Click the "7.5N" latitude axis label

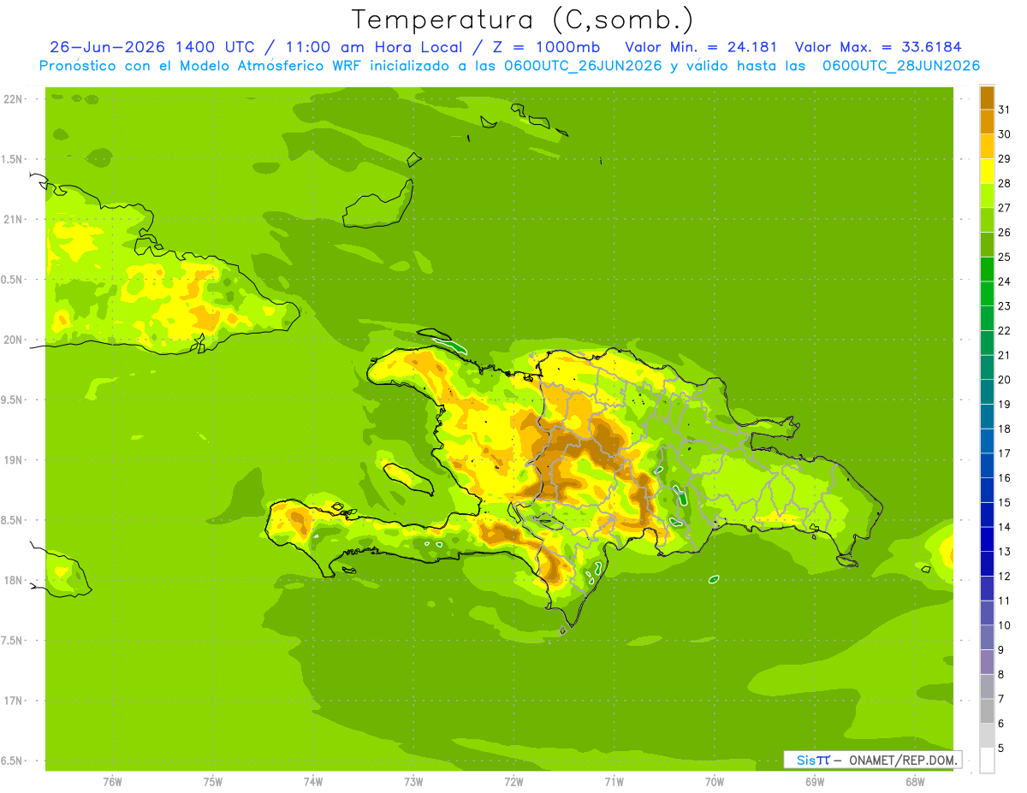coord(13,641)
